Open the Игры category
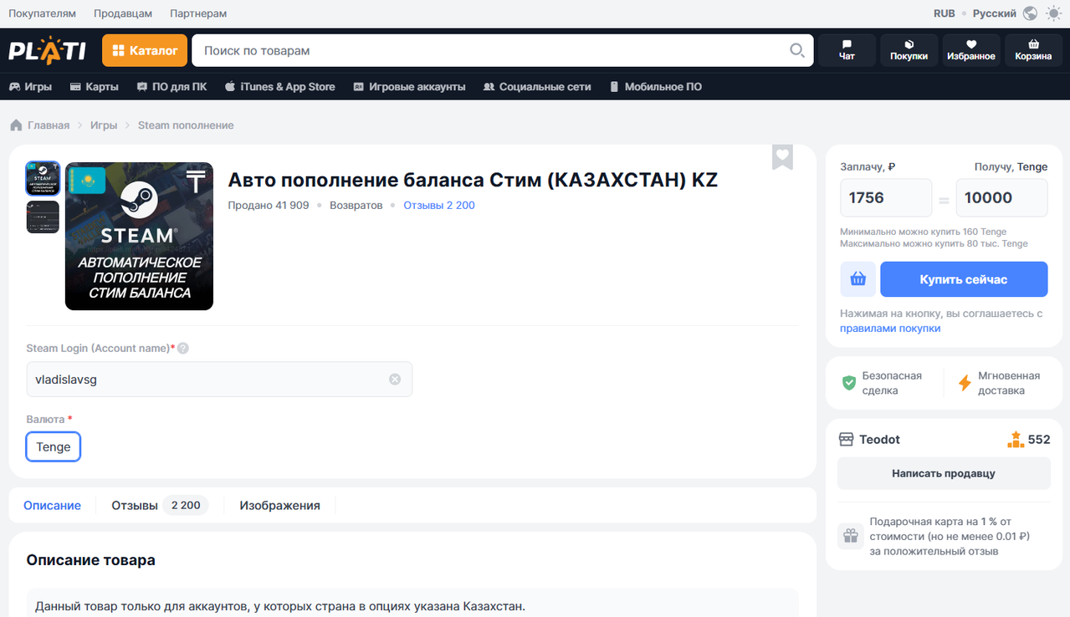Image resolution: width=1070 pixels, height=617 pixels. [30, 86]
